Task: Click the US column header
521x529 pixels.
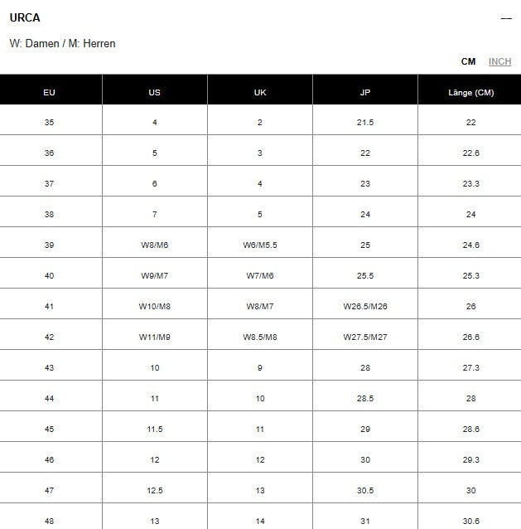Action: 154,92
